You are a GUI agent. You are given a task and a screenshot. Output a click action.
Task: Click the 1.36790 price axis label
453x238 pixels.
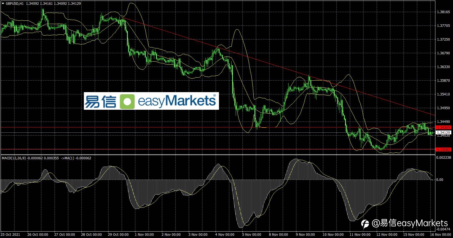point(443,53)
